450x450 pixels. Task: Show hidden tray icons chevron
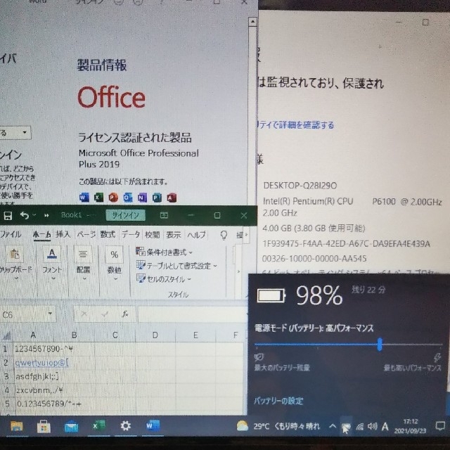point(333,426)
